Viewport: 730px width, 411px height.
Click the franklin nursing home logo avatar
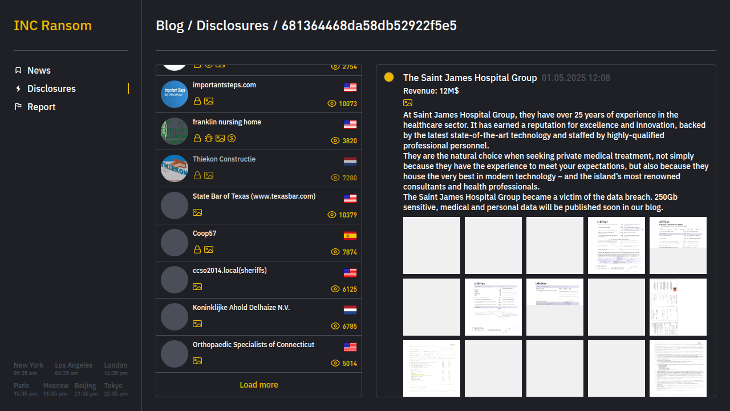point(175,131)
